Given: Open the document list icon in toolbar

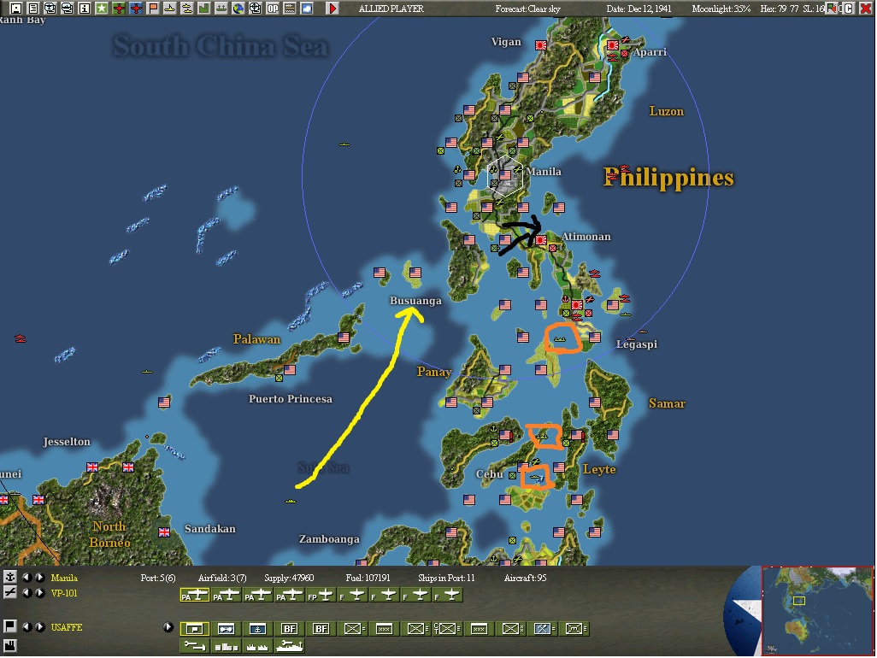Looking at the screenshot, I should tap(33, 9).
